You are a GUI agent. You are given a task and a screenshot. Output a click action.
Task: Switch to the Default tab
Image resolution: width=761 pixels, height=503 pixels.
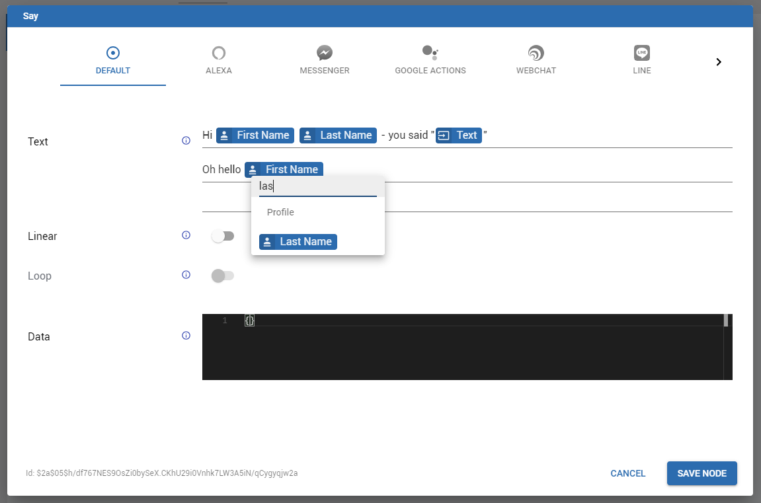coord(113,61)
